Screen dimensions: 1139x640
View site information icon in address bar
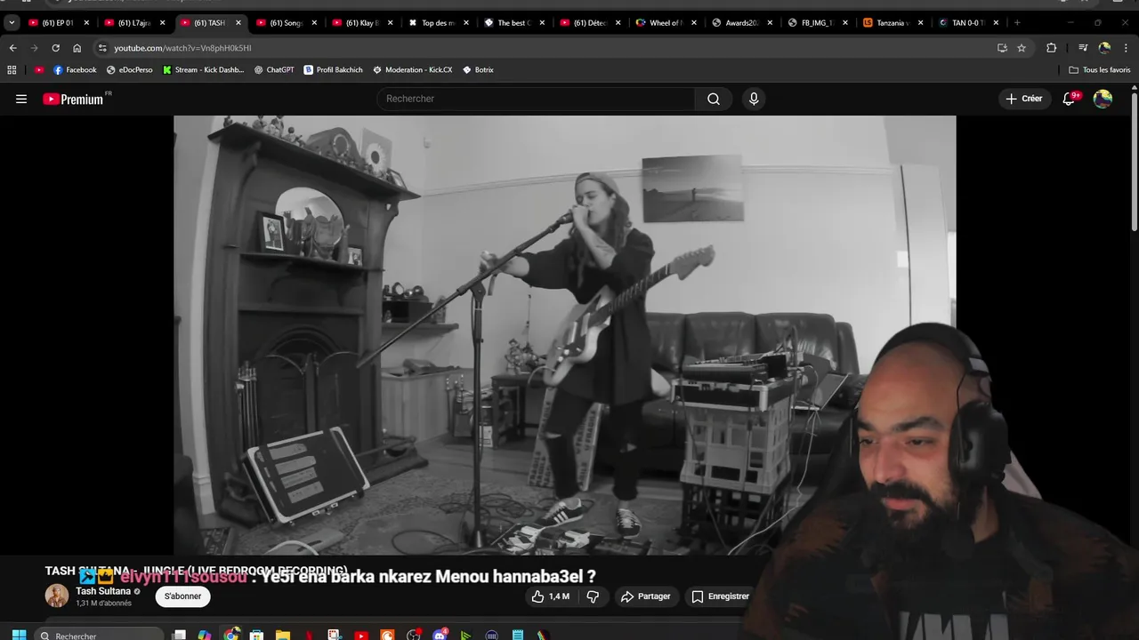coord(102,48)
